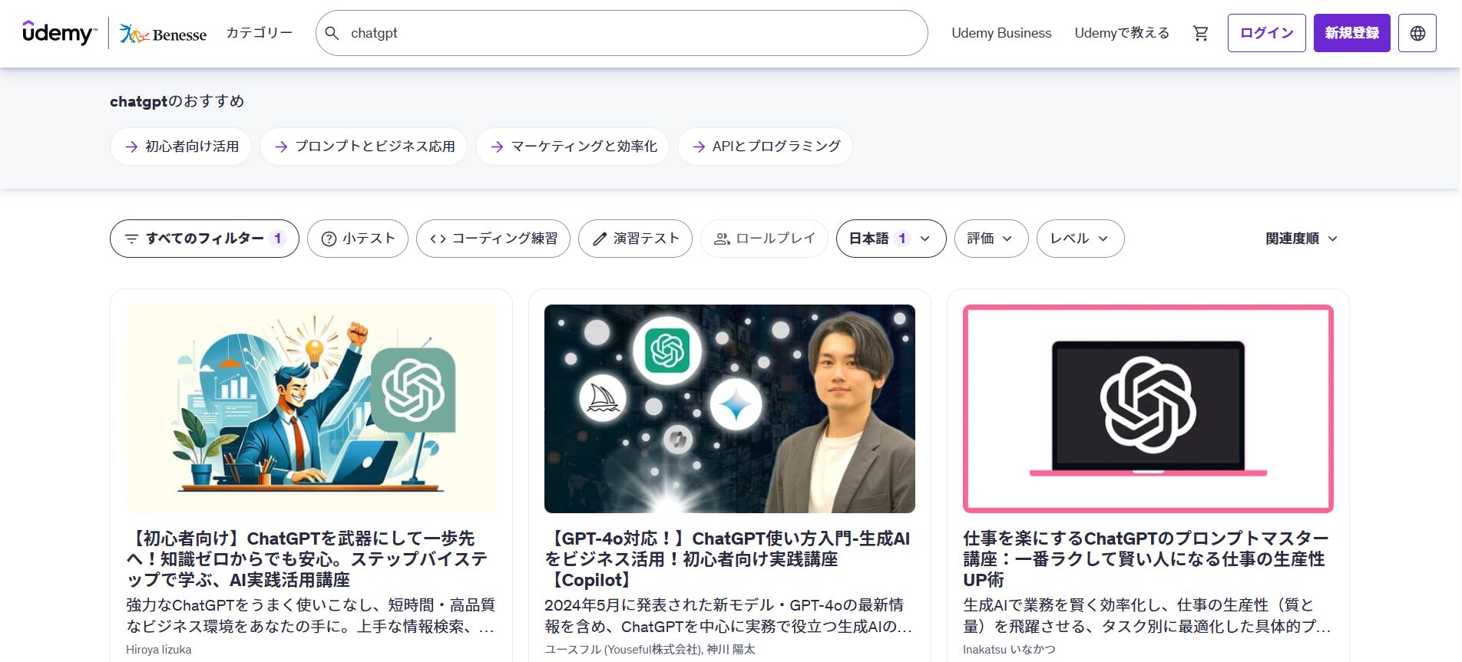Image resolution: width=1462 pixels, height=662 pixels.
Task: Open すべてのフィルター panel
Action: (x=204, y=239)
